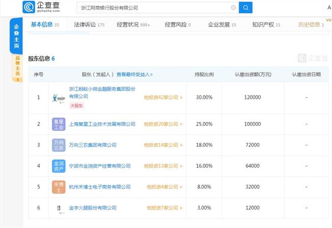Switch to the 经营状况 tab
Viewport: 332px width, 228px height.
[x=133, y=25]
